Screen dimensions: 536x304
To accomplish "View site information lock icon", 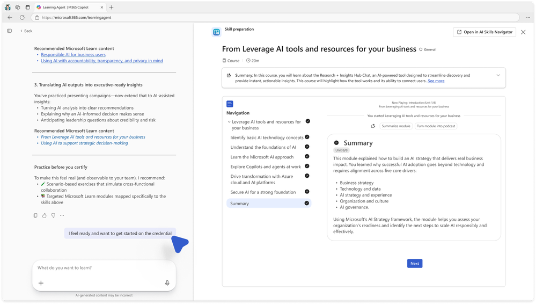I will (37, 18).
